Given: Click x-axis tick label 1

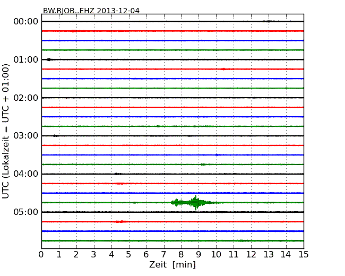Looking at the screenshot, I should click(59, 255).
